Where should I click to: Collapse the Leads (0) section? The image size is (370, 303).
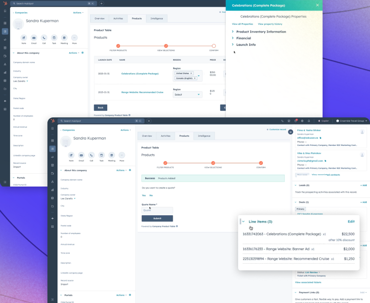pyautogui.click(x=296, y=185)
